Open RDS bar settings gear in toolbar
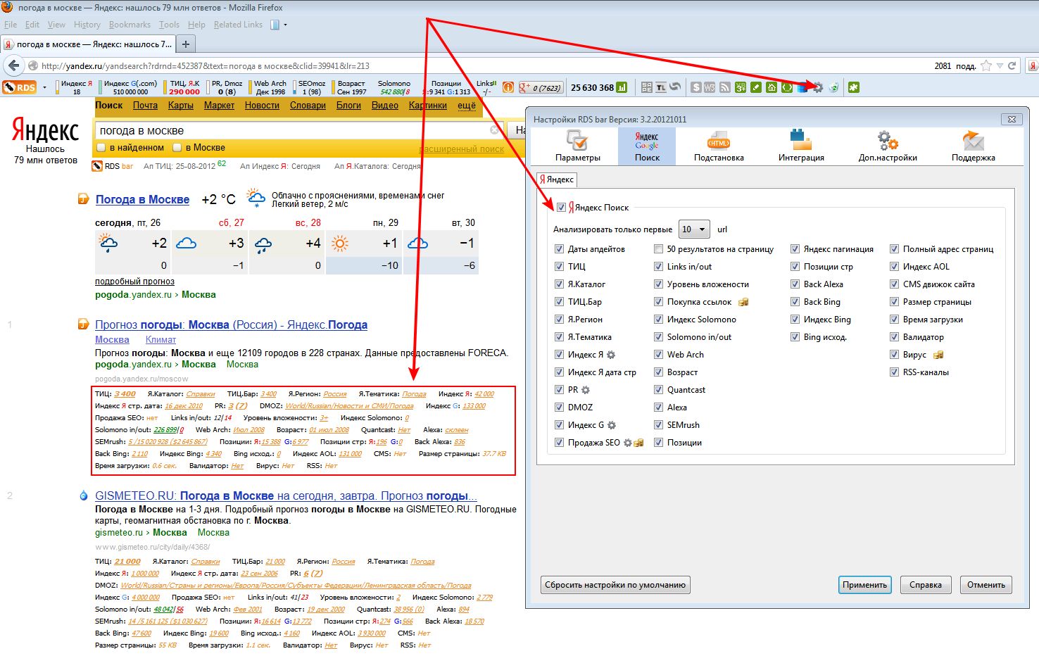 (817, 87)
